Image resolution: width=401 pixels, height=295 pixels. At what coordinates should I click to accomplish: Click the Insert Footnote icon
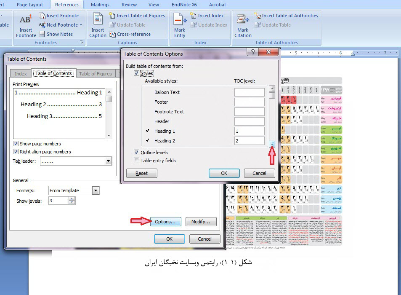pos(26,20)
